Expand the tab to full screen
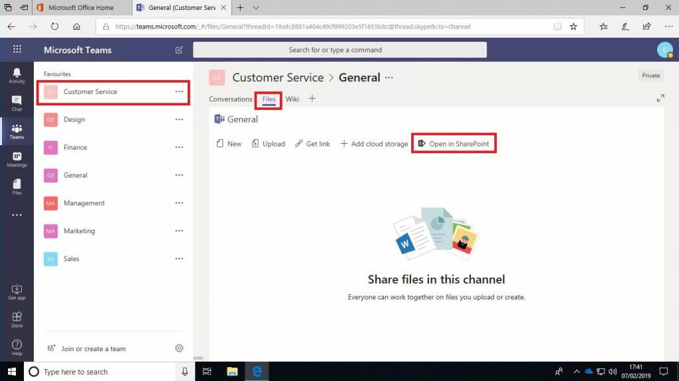679x381 pixels. pos(660,98)
